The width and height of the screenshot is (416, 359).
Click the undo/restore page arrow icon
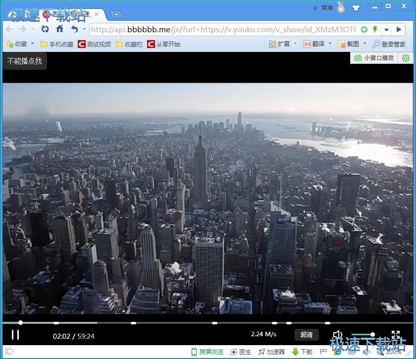pyautogui.click(x=74, y=29)
